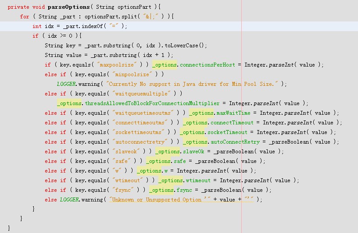Click the "Unknown or Unsupported Option" text
The image size is (358, 233).
(158, 200)
